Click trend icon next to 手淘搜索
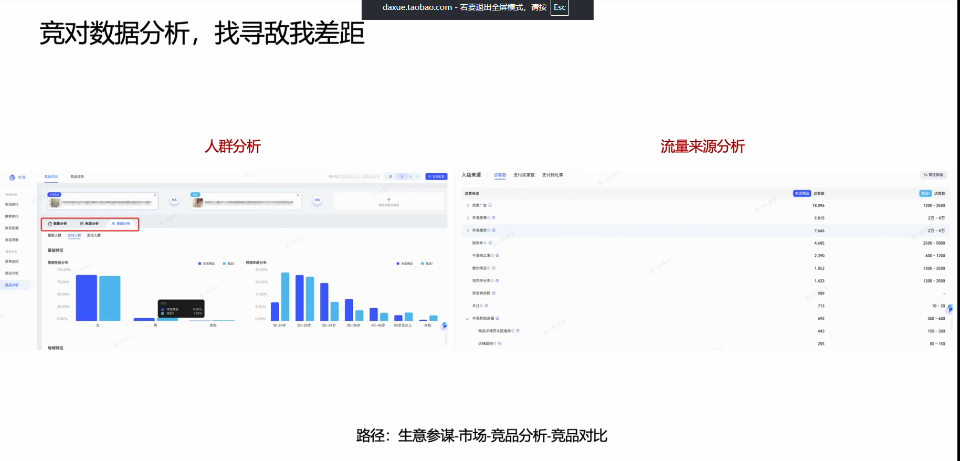The image size is (960, 461). [x=494, y=230]
